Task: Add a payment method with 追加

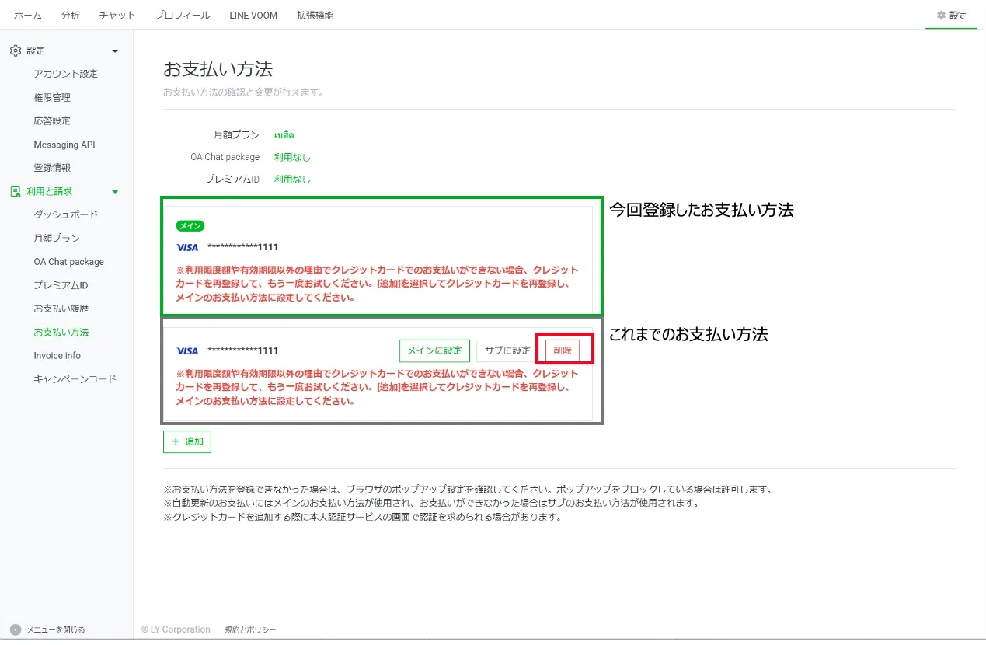Action: [x=187, y=441]
